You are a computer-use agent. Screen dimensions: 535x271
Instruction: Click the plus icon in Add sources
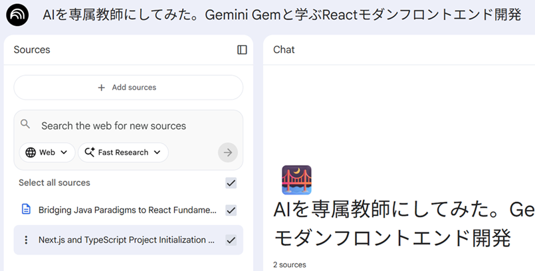[x=102, y=88]
